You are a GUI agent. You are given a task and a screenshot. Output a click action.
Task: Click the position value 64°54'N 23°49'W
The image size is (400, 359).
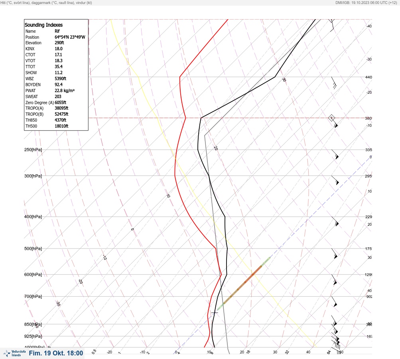click(70, 37)
